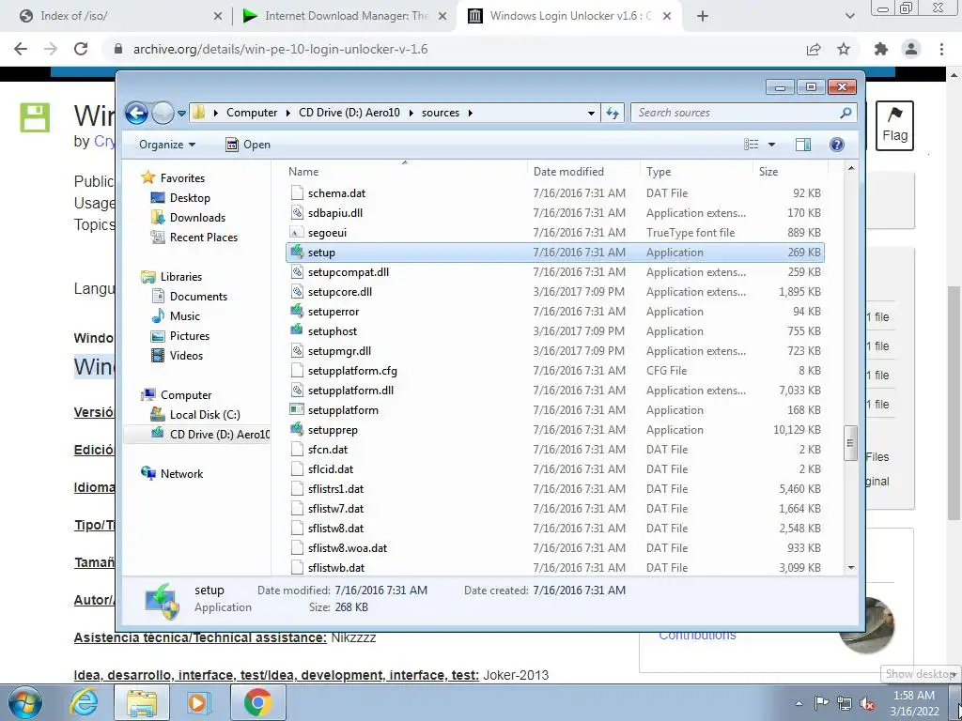Viewport: 962px width, 721px height.
Task: Open the address bar history dropdown
Action: (x=591, y=113)
